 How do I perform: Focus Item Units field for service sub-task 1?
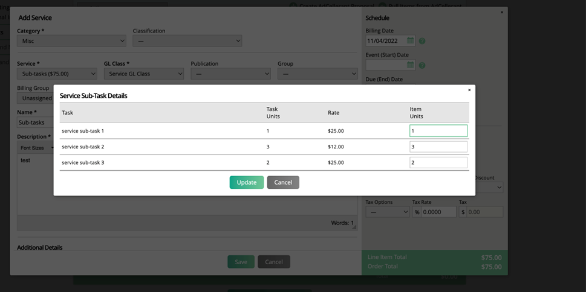(438, 131)
